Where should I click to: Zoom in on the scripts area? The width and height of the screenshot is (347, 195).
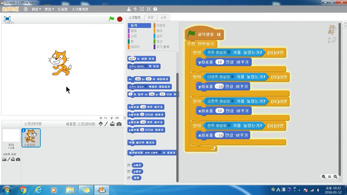tap(335, 176)
